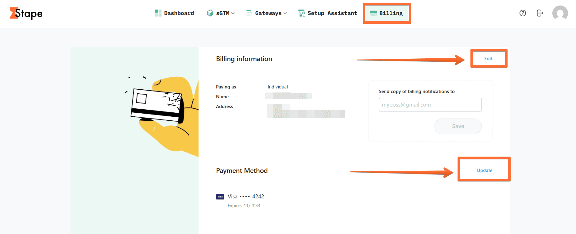Click the Stape logo
The height and width of the screenshot is (234, 576).
[x=26, y=13]
